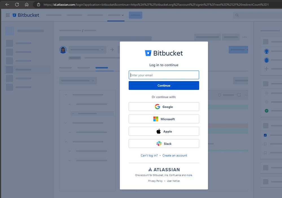
Task: Click the 'more' link under Atlassian
Action: point(189,175)
